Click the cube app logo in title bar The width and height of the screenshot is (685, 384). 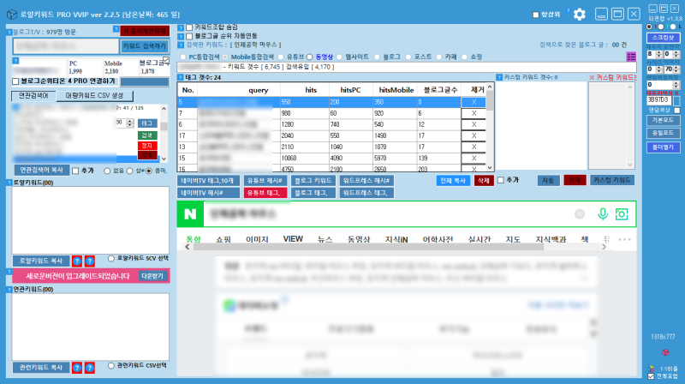(x=12, y=15)
